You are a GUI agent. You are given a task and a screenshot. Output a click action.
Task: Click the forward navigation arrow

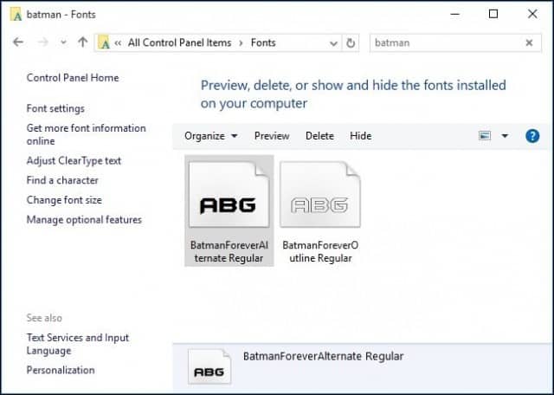tap(42, 42)
